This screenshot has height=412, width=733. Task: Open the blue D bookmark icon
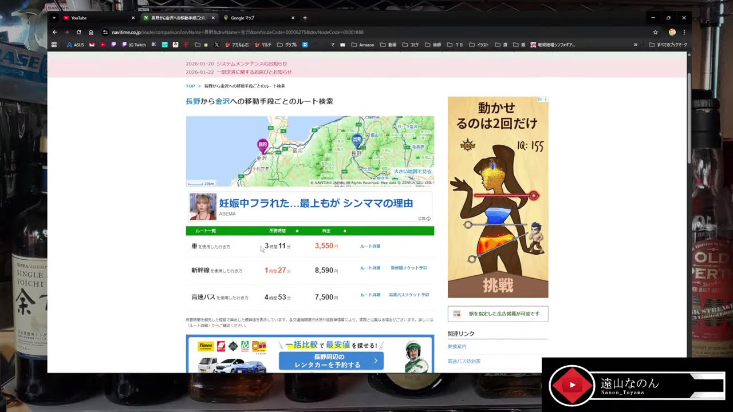coord(305,45)
